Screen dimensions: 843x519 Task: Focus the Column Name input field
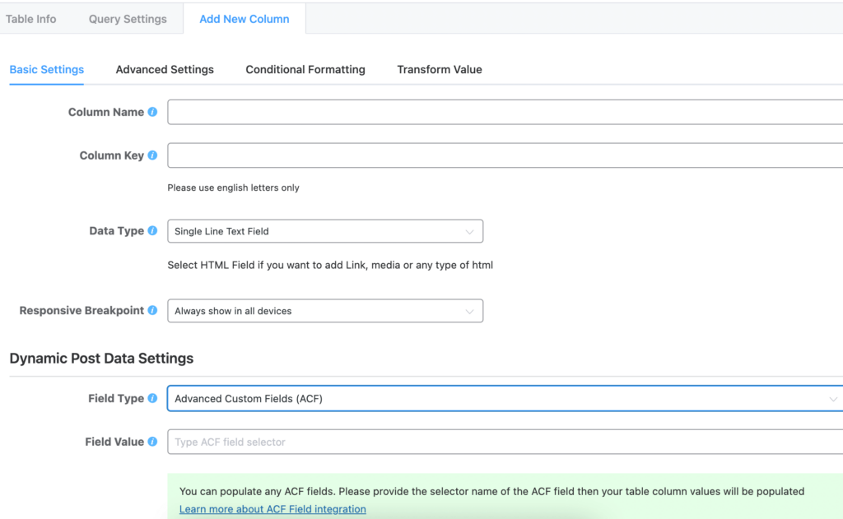coord(505,112)
